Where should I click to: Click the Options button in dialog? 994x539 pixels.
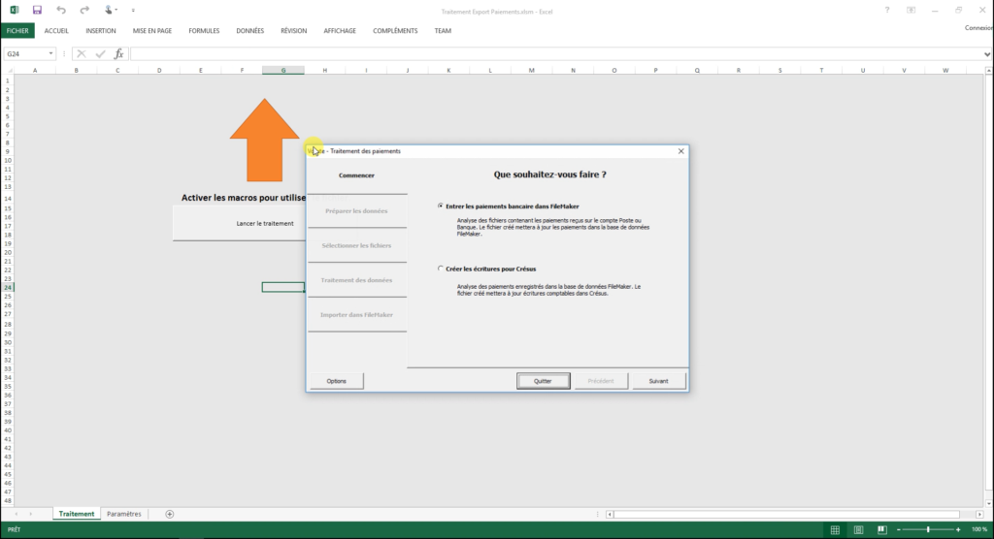(x=337, y=381)
